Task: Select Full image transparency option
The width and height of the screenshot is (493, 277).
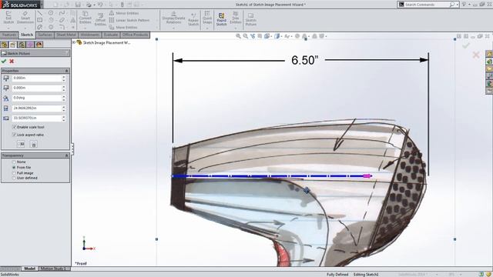Action: [14, 173]
